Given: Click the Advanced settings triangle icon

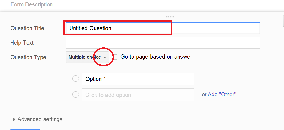Looking at the screenshot, I should pyautogui.click(x=14, y=119).
